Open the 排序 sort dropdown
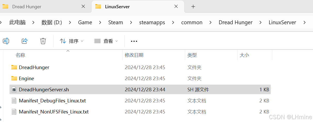Screen dimensions: 313x122 tap(71, 41)
